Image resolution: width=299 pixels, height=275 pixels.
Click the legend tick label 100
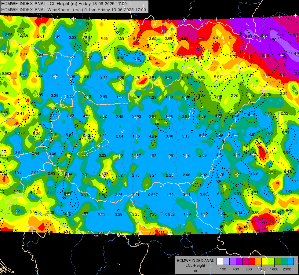click(x=223, y=269)
